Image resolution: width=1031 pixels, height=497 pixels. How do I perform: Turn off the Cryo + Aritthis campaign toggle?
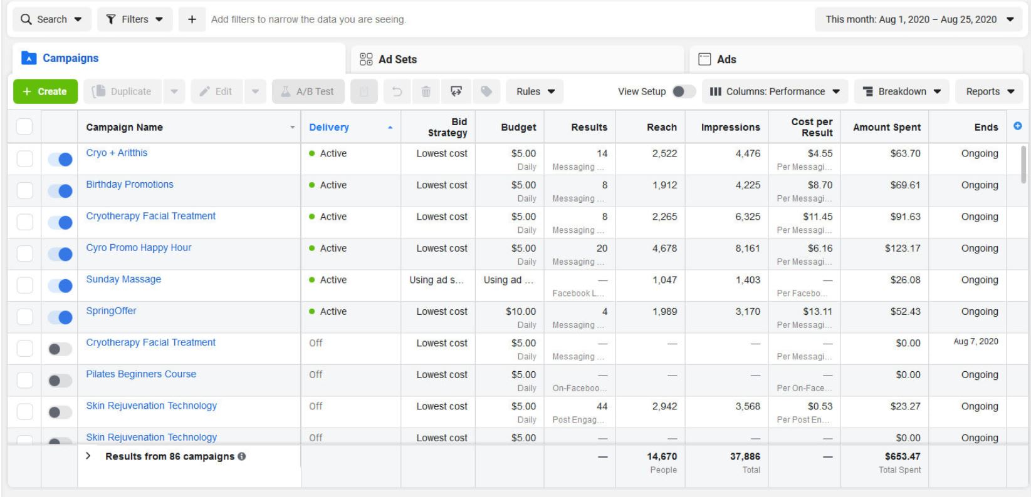tap(60, 159)
